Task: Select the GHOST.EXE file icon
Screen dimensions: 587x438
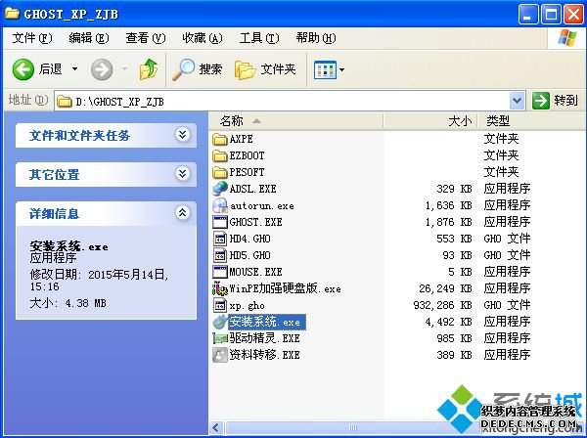Action: (220, 222)
